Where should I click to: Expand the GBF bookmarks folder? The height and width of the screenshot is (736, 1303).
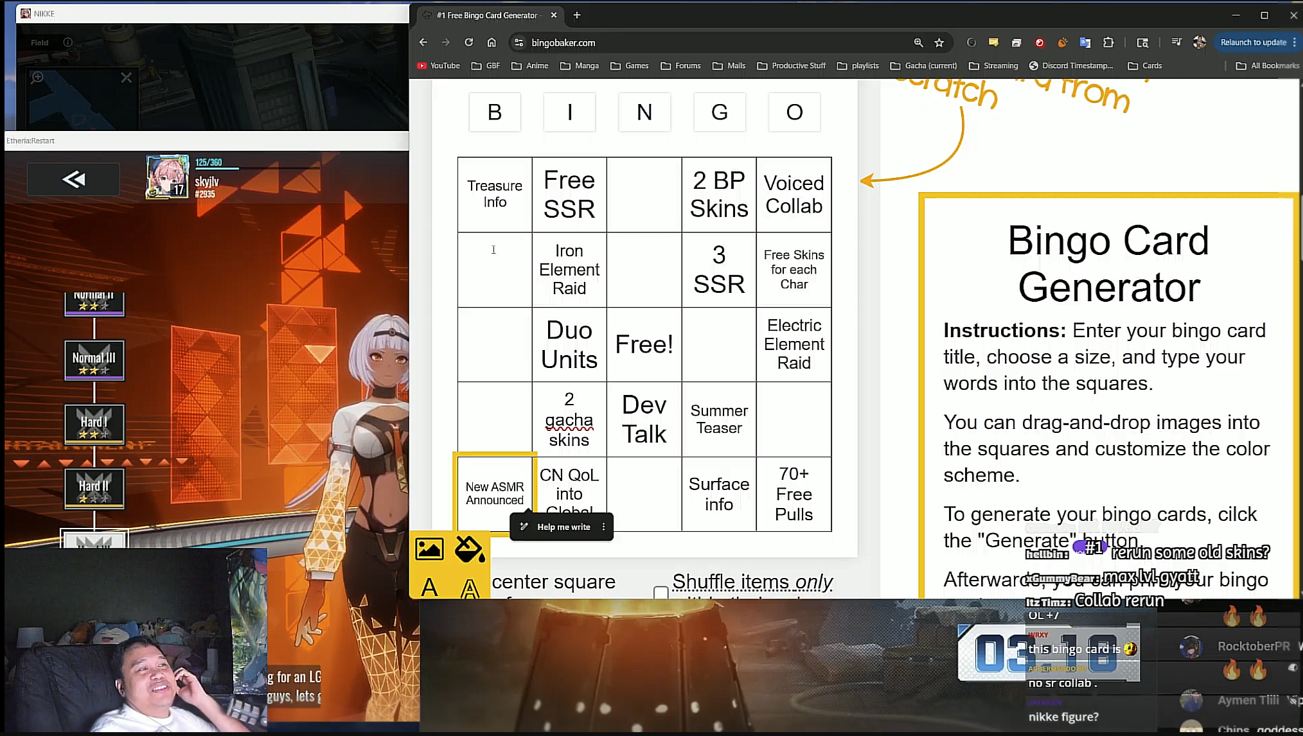pos(486,66)
